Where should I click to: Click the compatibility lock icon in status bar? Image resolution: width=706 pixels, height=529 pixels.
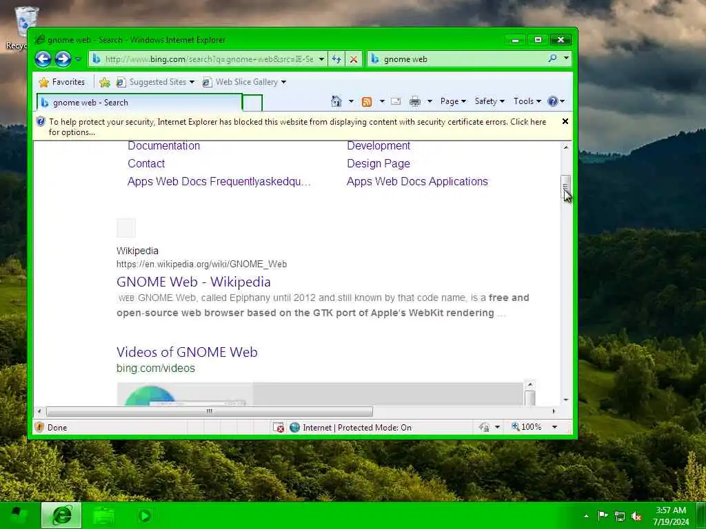pos(485,427)
